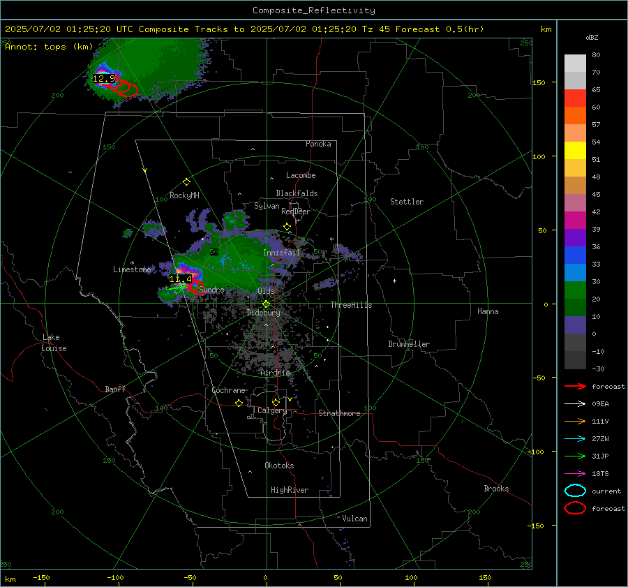Viewport: 628px width, 587px height.
Task: Click the Calgary city label
Action: (x=272, y=410)
